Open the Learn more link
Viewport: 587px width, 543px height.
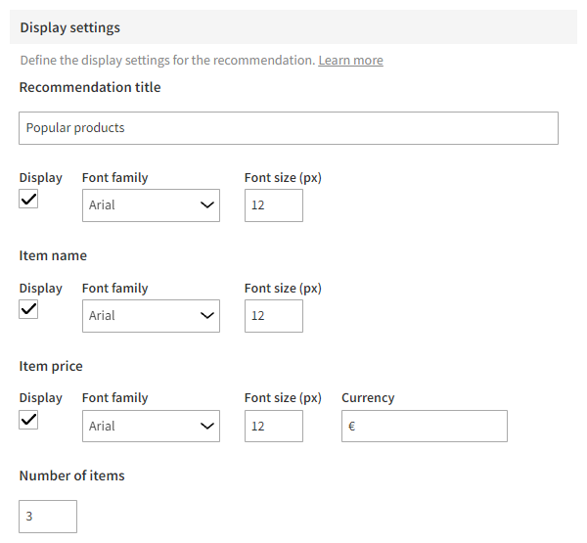click(350, 61)
